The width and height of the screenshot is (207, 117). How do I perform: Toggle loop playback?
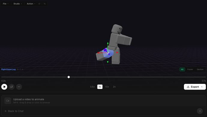[x=12, y=87]
